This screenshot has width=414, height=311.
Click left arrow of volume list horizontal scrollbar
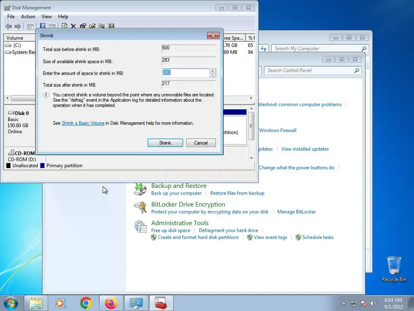pyautogui.click(x=7, y=98)
